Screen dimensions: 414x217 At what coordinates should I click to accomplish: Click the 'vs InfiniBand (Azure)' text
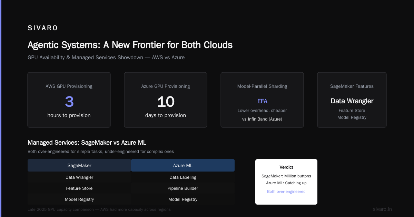click(x=262, y=119)
